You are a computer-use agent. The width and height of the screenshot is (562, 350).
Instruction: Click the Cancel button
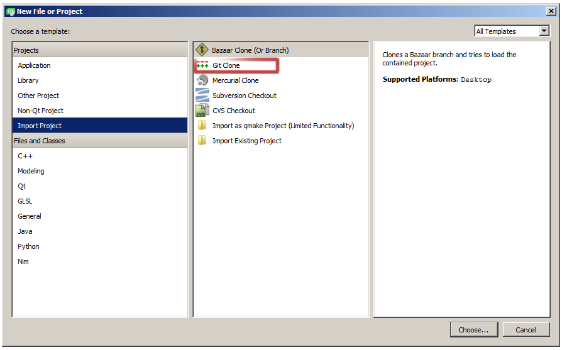tap(526, 330)
